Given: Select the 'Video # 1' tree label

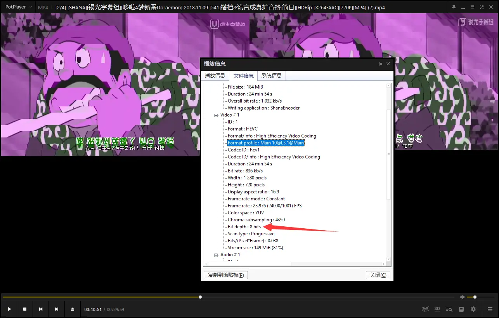Looking at the screenshot, I should 230,115.
